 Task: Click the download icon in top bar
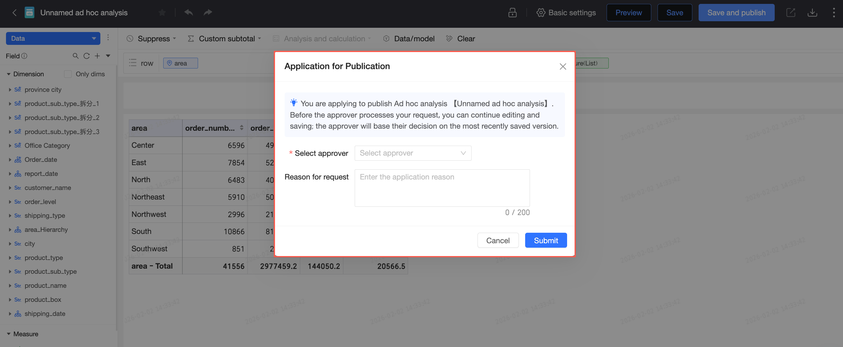(x=812, y=13)
